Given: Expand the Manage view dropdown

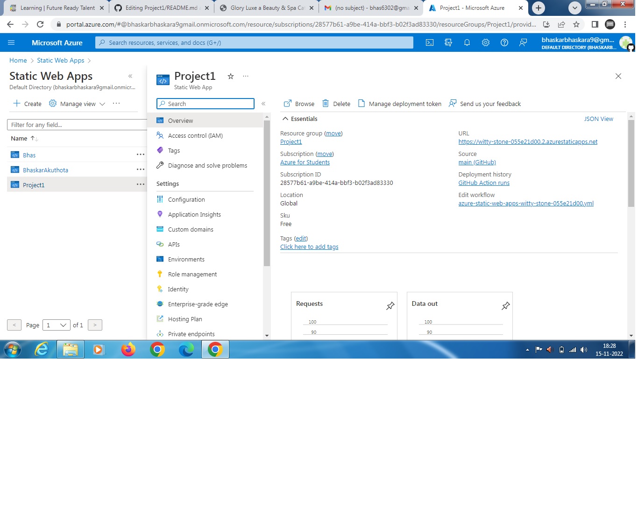Looking at the screenshot, I should point(77,104).
